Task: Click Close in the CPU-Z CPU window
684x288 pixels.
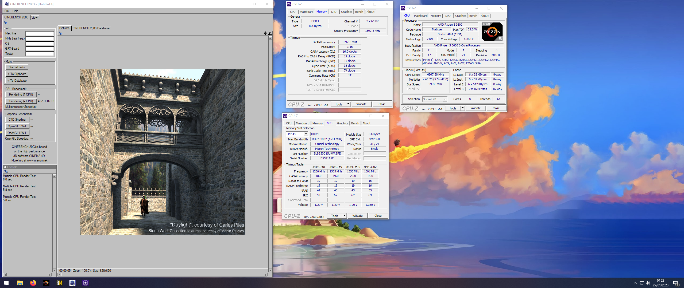Action: click(x=496, y=108)
